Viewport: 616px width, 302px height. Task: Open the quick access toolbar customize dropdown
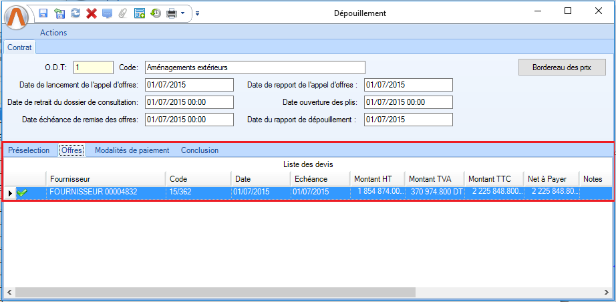[x=198, y=13]
